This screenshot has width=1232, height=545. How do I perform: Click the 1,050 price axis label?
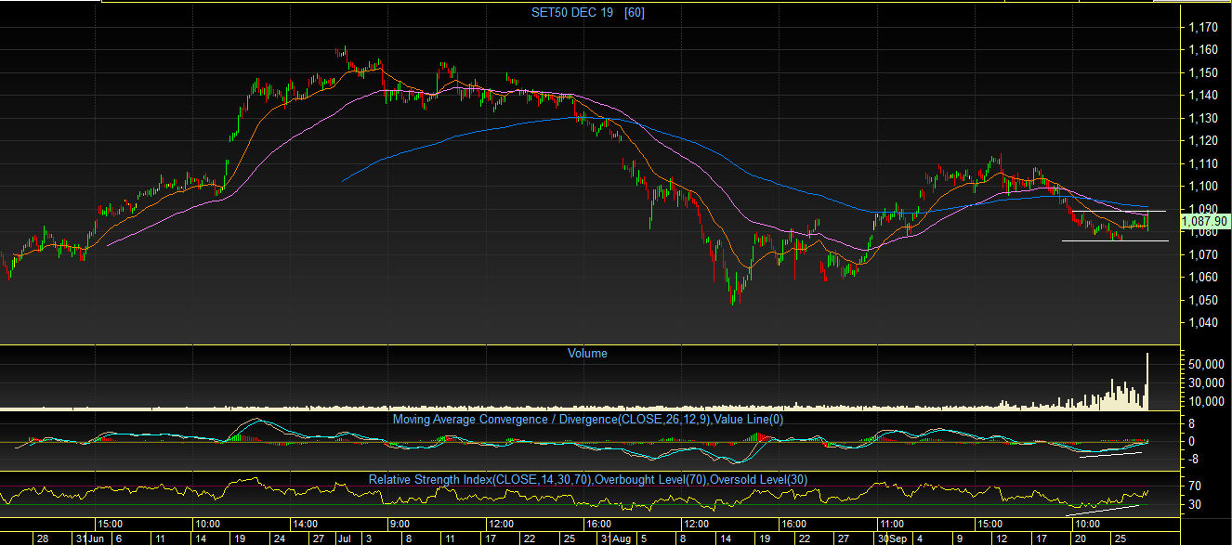(x=1203, y=300)
